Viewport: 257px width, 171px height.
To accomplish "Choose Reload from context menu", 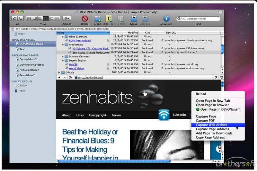I will 218,94.
